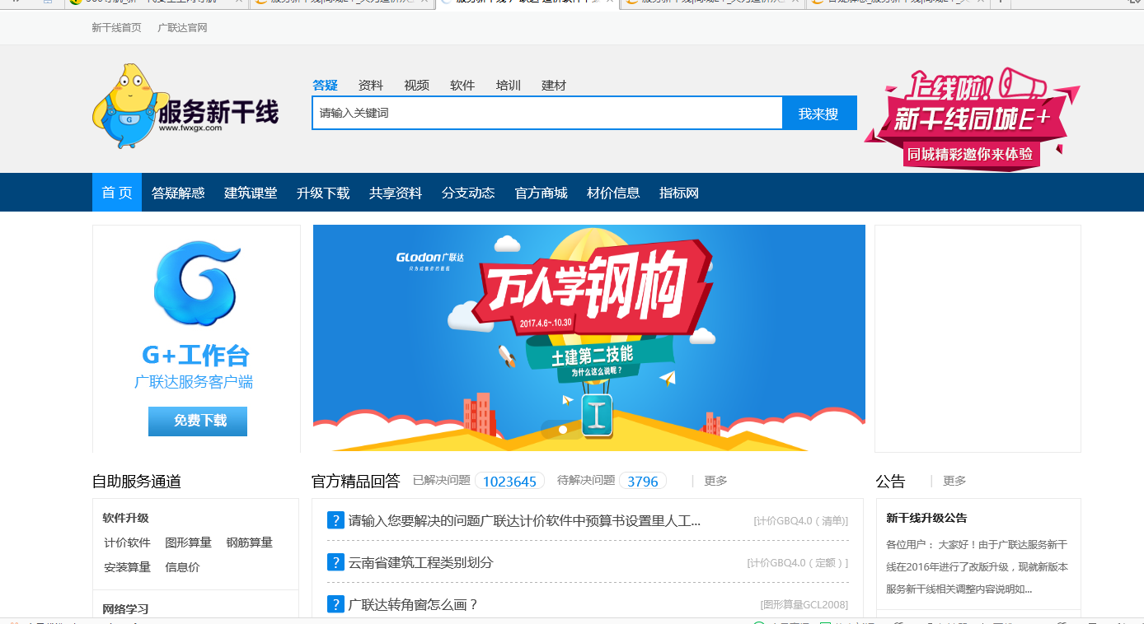Open the 新干线升级公告 announcement title
The width and height of the screenshot is (1144, 624).
(926, 518)
